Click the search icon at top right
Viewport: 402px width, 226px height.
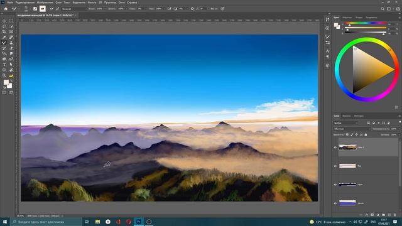coord(383,9)
